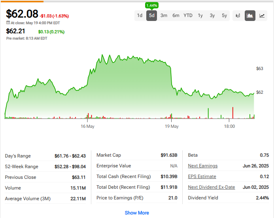Click the Jun 26, 2025 earnings date

[x=256, y=166]
